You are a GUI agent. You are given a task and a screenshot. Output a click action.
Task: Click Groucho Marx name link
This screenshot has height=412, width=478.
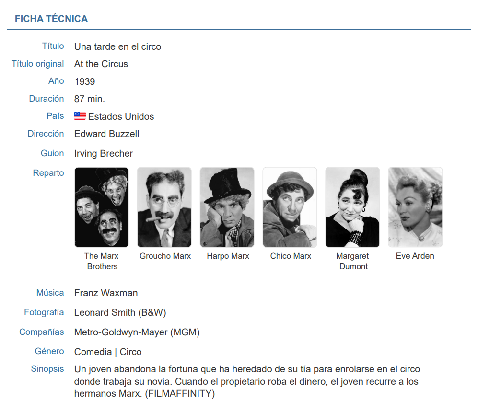pyautogui.click(x=165, y=256)
